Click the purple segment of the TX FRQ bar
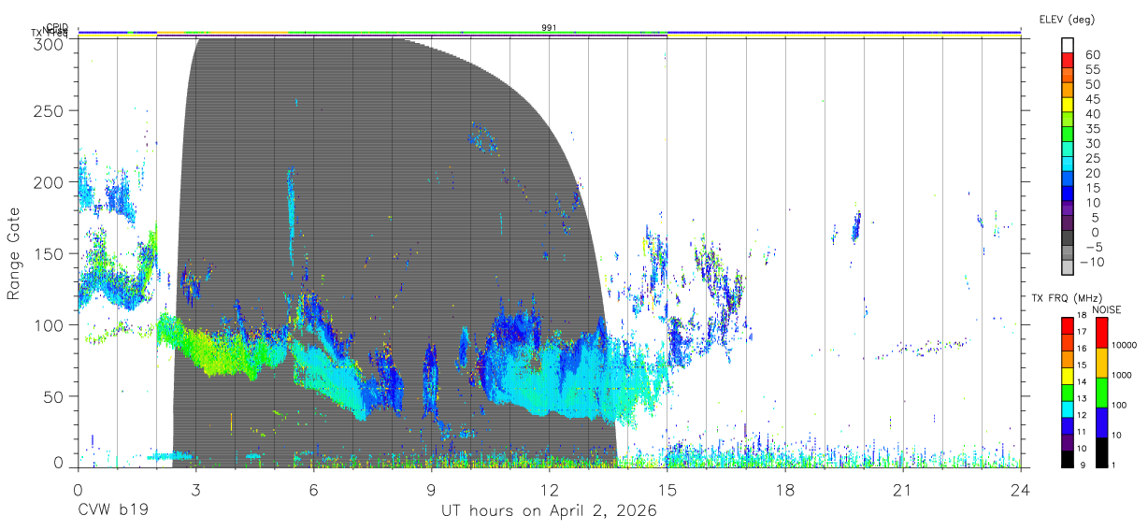 point(1067,441)
